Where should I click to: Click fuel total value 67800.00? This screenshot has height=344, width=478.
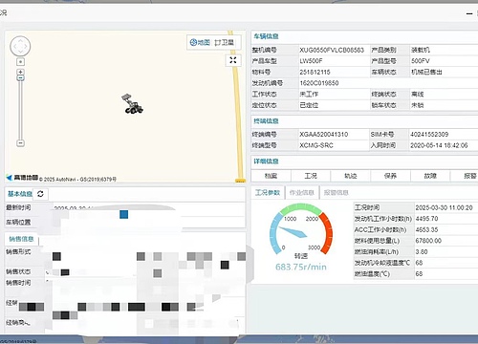pos(428,241)
